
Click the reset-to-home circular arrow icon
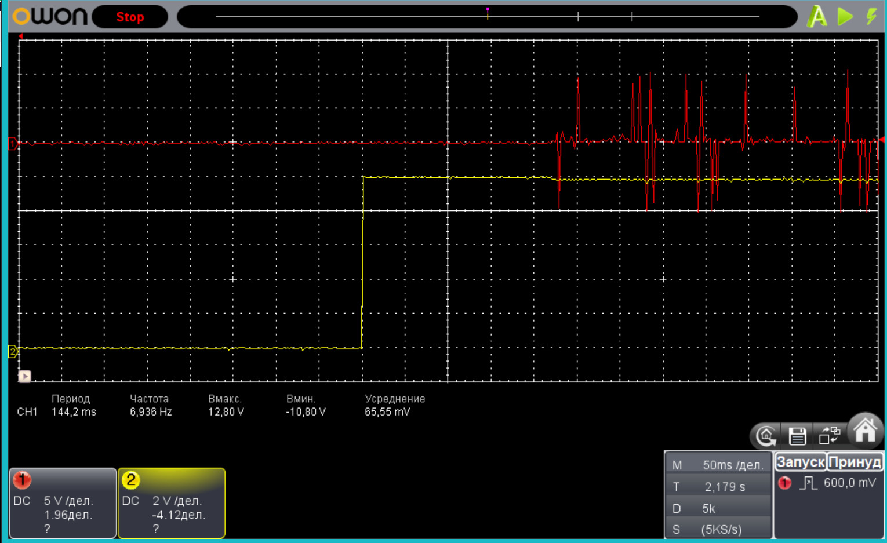point(766,436)
